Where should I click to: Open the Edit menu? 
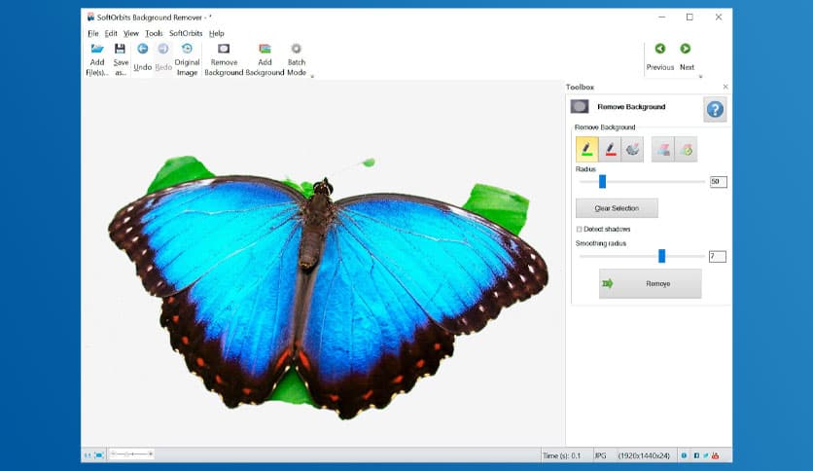(x=111, y=33)
